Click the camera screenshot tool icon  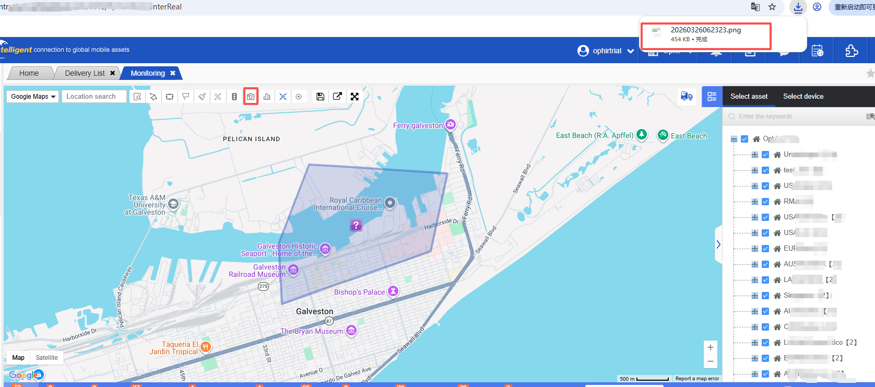tap(251, 97)
